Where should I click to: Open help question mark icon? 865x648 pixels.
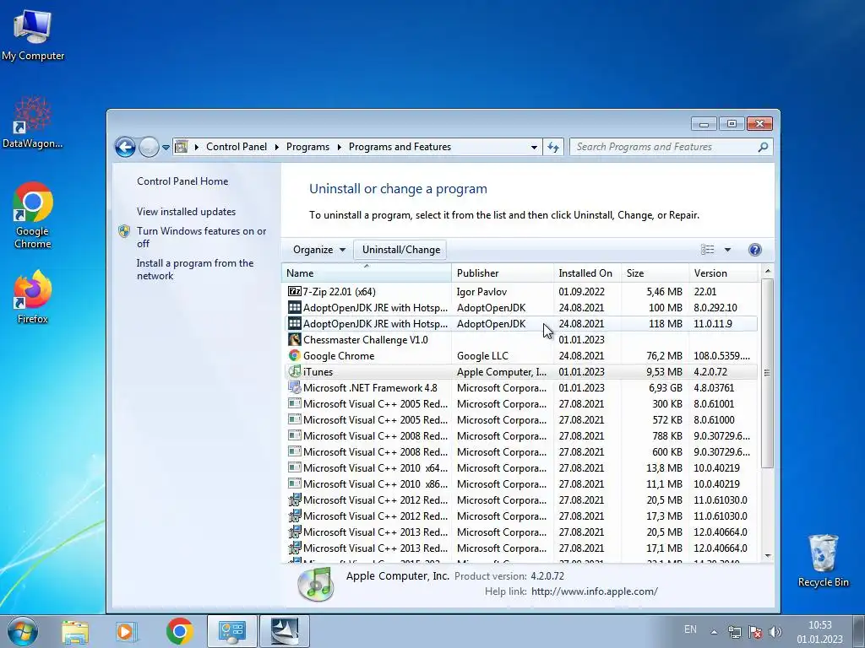pyautogui.click(x=754, y=250)
